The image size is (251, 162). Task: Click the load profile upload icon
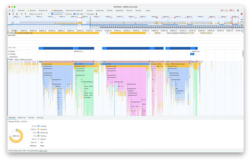(22, 14)
